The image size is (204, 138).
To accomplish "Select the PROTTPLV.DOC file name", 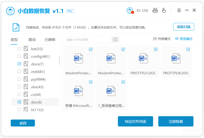I will tap(143, 73).
